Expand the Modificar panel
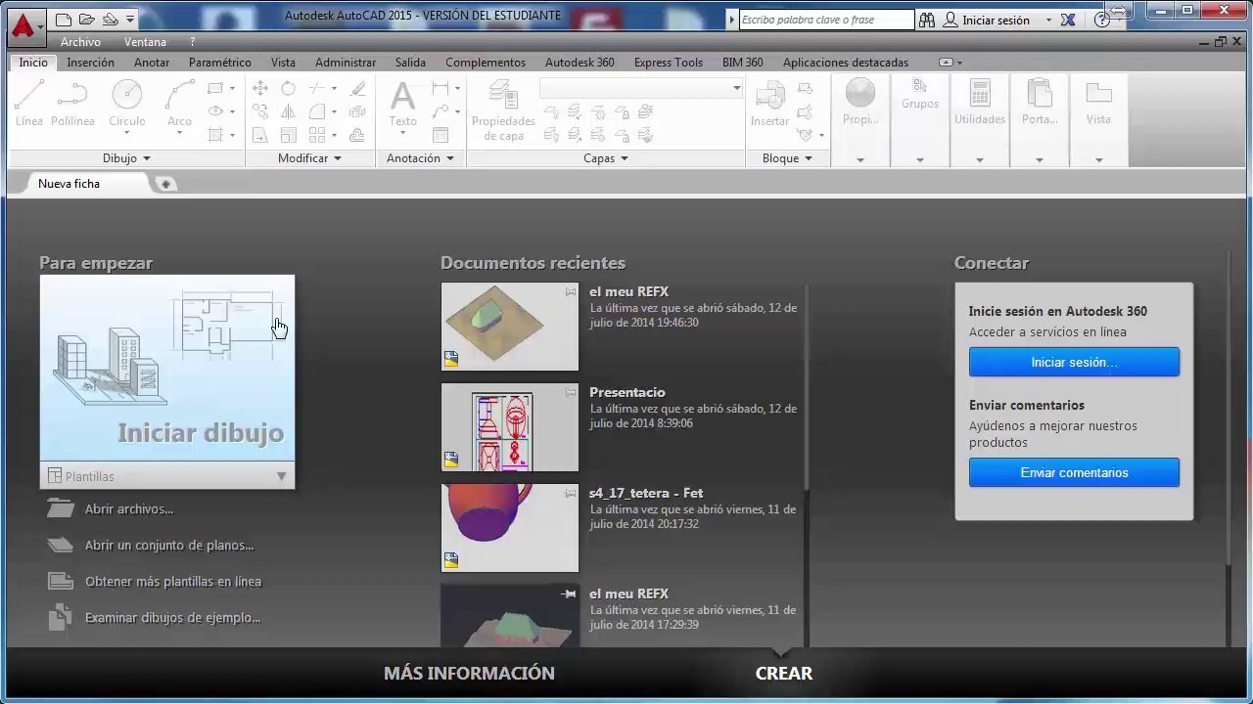Image resolution: width=1253 pixels, height=704 pixels. tap(309, 158)
